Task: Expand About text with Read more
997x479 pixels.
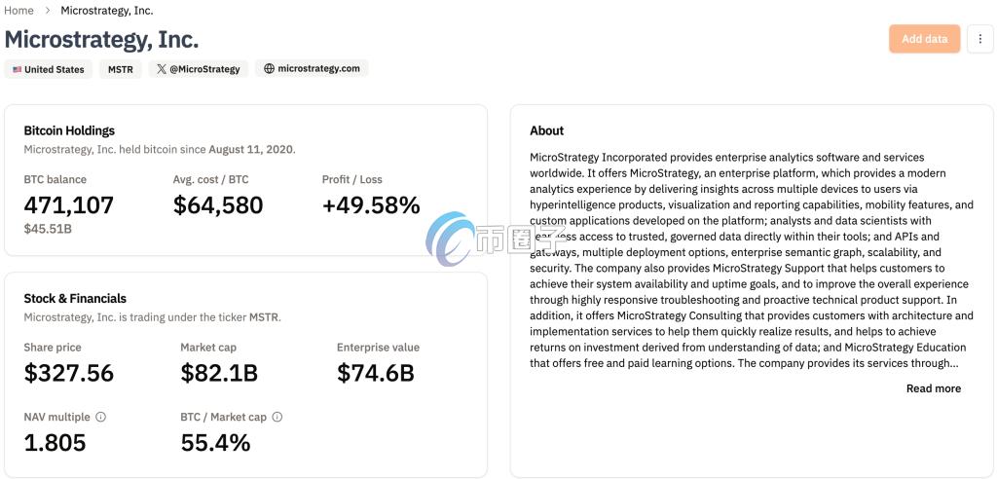Action: pyautogui.click(x=934, y=388)
